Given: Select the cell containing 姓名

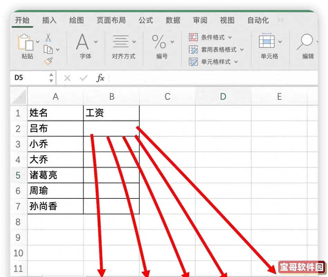Looking at the screenshot, I should click(x=55, y=113).
